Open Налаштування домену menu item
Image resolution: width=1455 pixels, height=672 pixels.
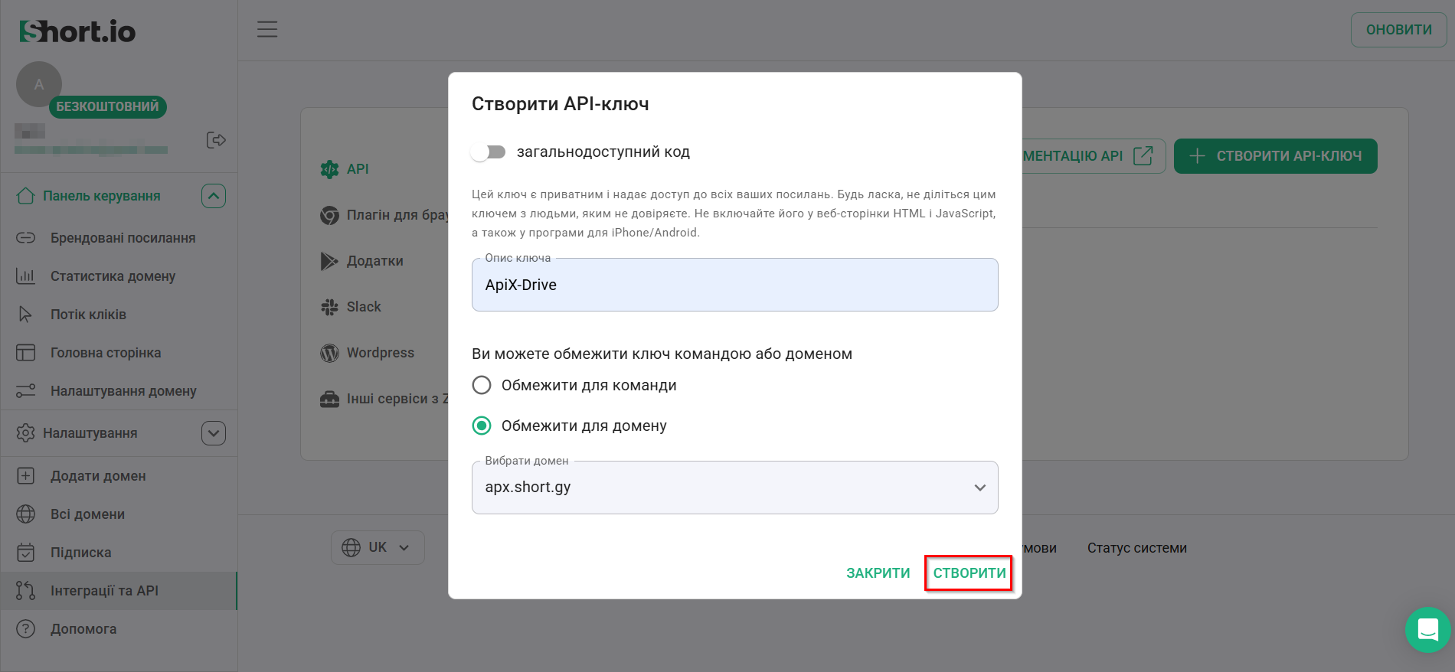[119, 391]
